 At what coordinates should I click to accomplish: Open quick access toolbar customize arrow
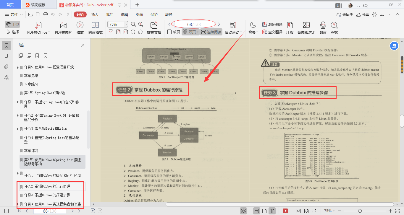click(68, 14)
